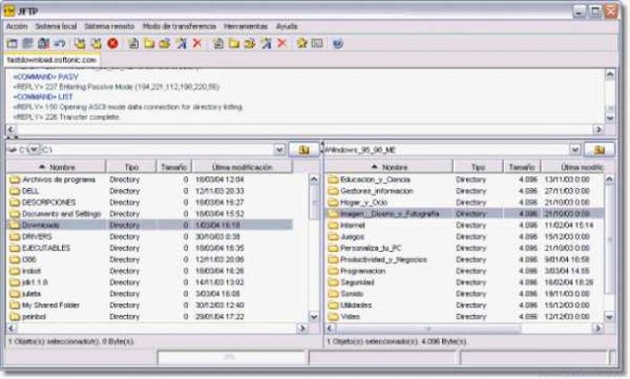Click the blue round help icon
The width and height of the screenshot is (630, 379).
338,43
